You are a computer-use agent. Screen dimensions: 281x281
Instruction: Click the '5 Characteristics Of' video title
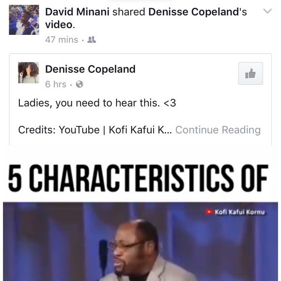point(138,178)
